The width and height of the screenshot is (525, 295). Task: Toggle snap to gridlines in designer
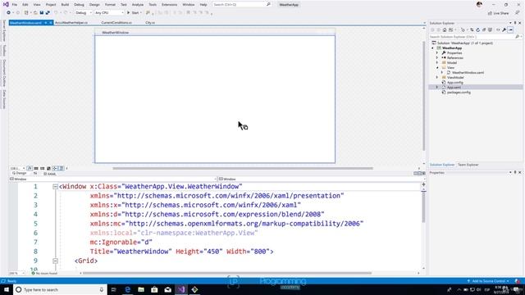[42, 168]
